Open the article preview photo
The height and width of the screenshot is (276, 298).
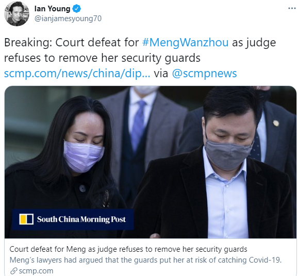pos(151,162)
